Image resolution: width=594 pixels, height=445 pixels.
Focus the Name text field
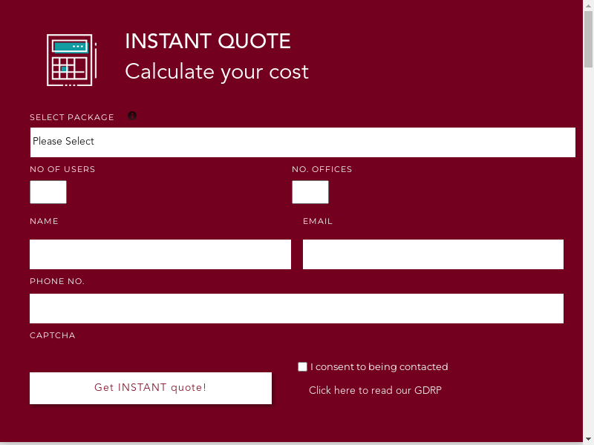(x=160, y=254)
